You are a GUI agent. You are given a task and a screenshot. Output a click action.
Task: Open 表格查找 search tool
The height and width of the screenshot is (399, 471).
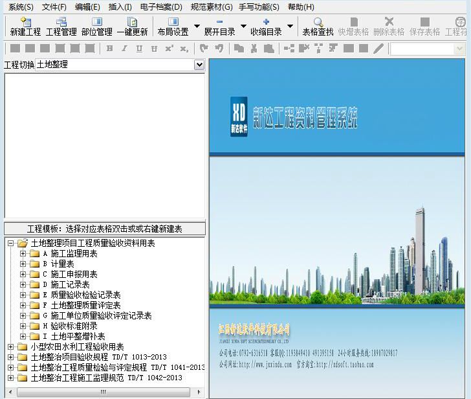[x=318, y=27]
